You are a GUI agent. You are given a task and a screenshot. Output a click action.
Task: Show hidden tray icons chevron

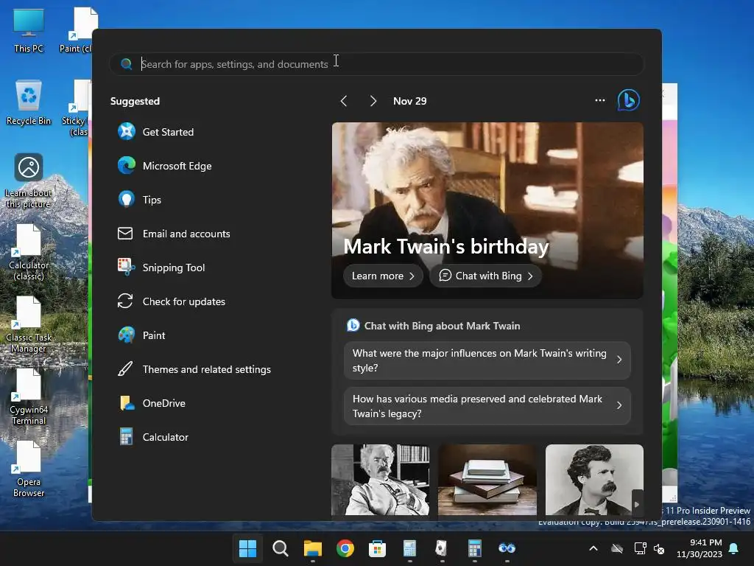click(x=593, y=548)
